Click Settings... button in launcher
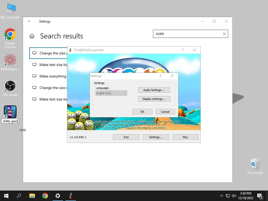The image size is (268, 201). 156,137
